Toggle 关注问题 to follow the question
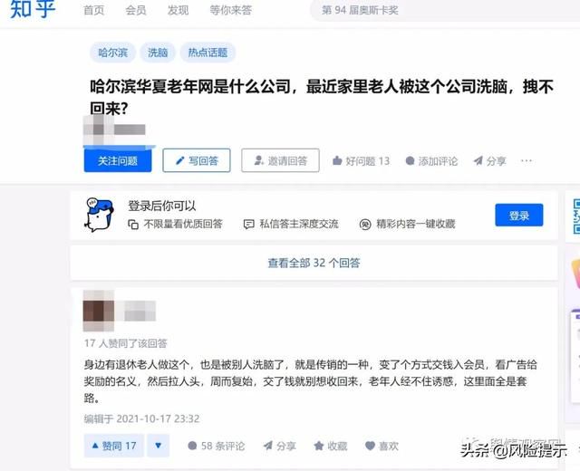Screen dimensions: 580x471 [118, 160]
